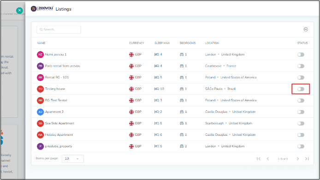Go to the next page of listings
Image resolution: width=320 pixels, height=180 pixels.
[298, 159]
